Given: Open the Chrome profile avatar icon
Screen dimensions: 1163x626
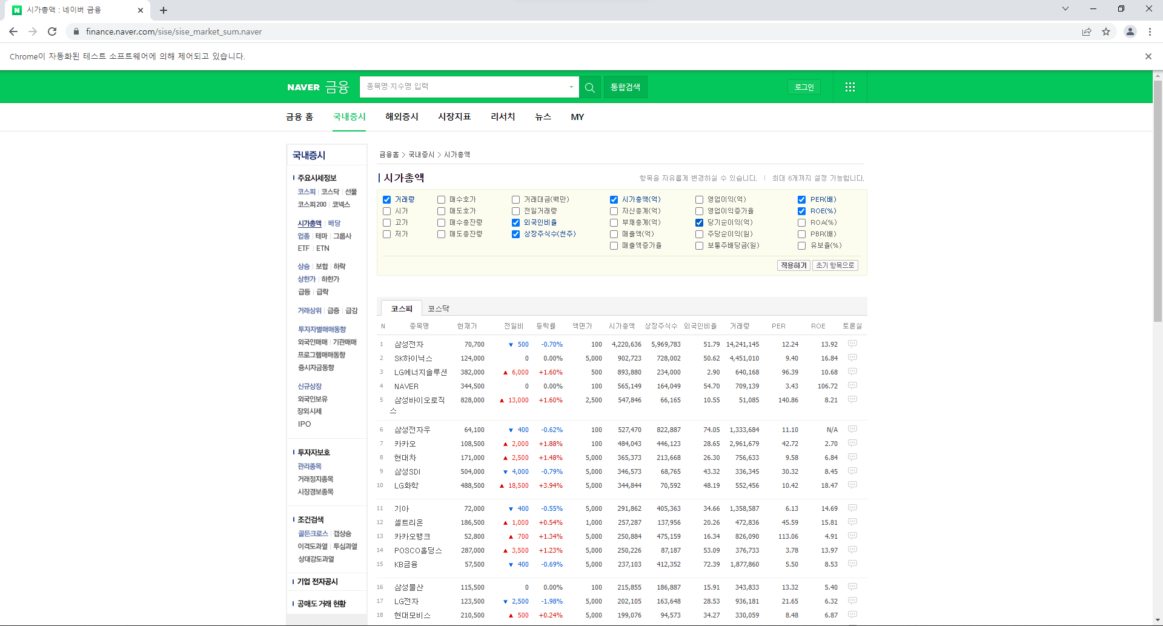Looking at the screenshot, I should point(1130,32).
